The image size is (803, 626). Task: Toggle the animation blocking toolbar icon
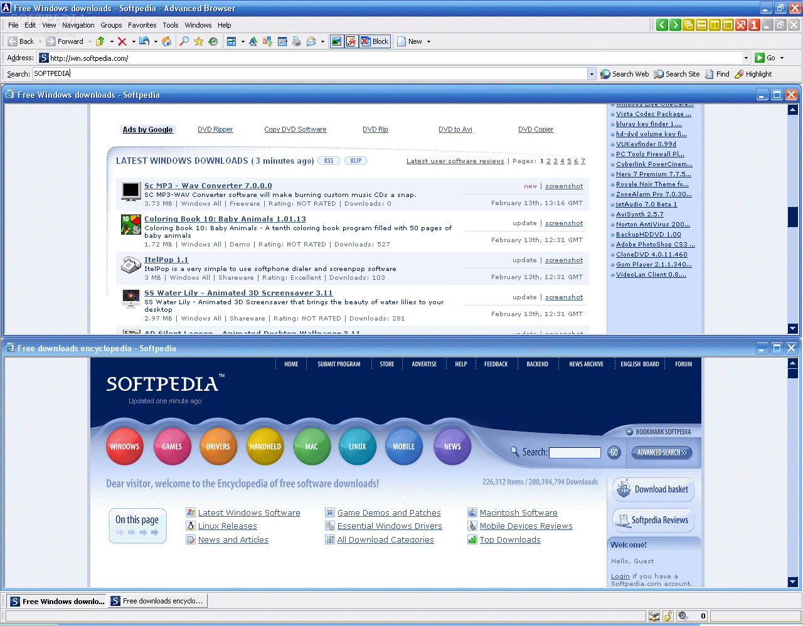click(x=351, y=41)
